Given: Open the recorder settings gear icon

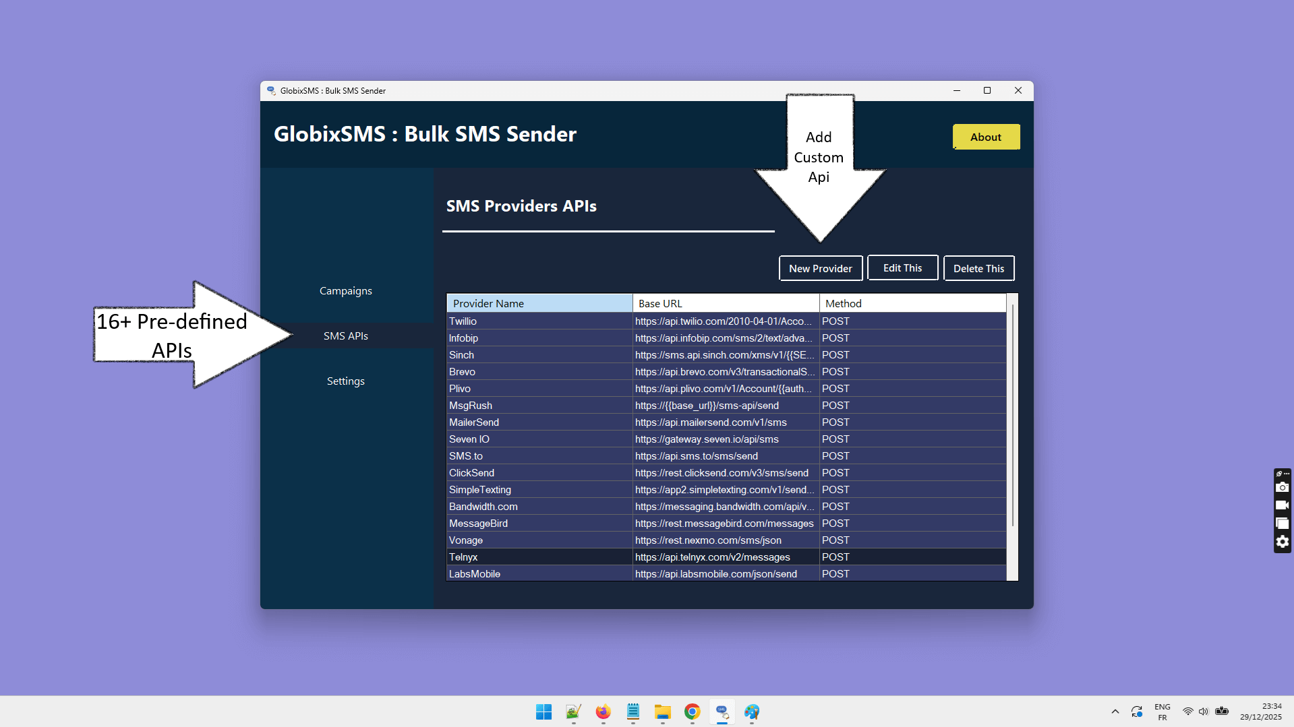Looking at the screenshot, I should pyautogui.click(x=1282, y=542).
